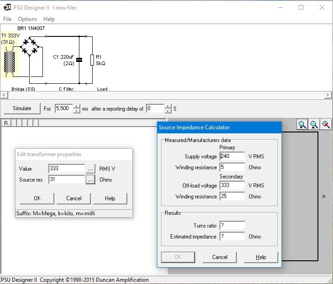
Task: Increase the simulation duration with up spinner
Action: [x=77, y=106]
